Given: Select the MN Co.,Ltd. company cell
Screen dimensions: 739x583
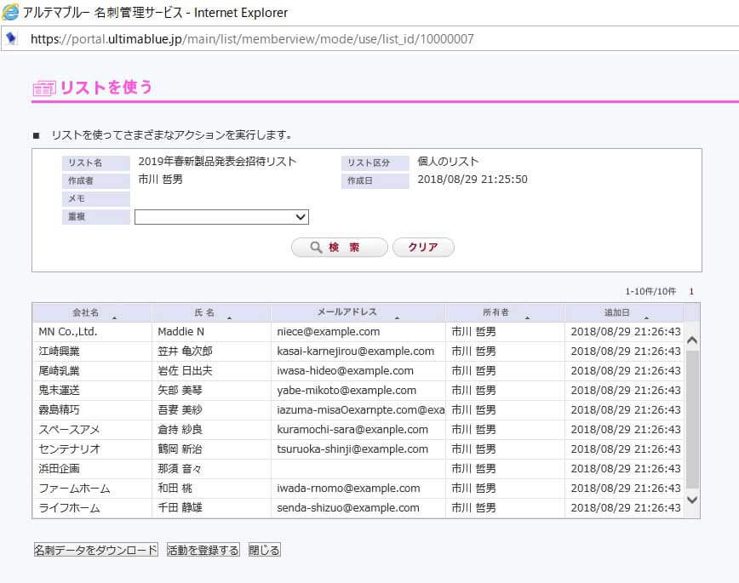Looking at the screenshot, I should 92,332.
